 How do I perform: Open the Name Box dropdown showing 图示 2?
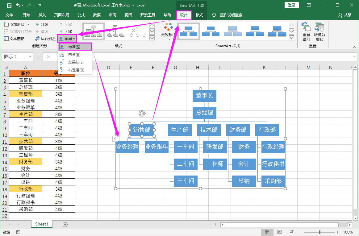(x=30, y=57)
